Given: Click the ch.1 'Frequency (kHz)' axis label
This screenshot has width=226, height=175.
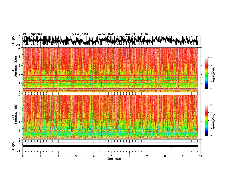Looking at the screenshot, I should coord(16,67).
